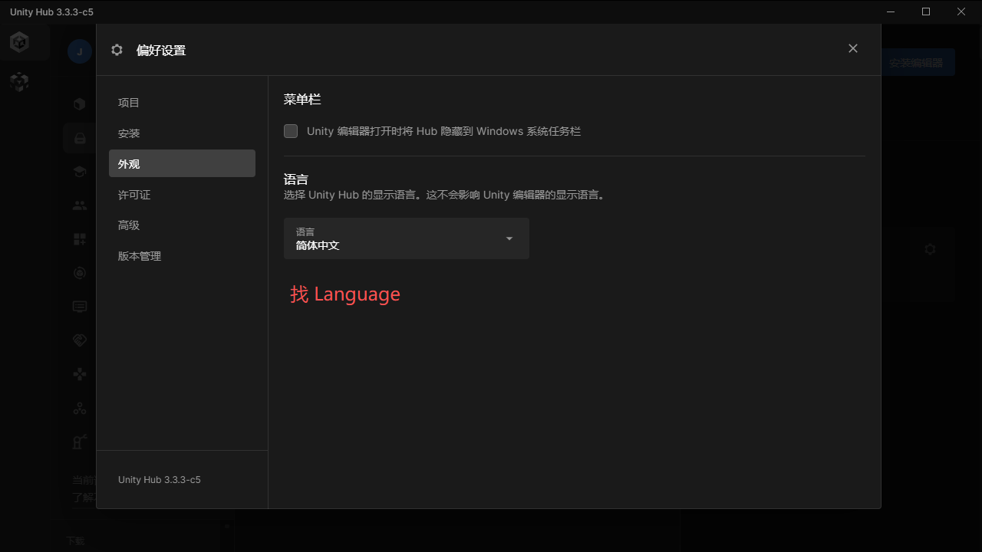
Task: Open the 安装 preferences tab
Action: click(182, 133)
